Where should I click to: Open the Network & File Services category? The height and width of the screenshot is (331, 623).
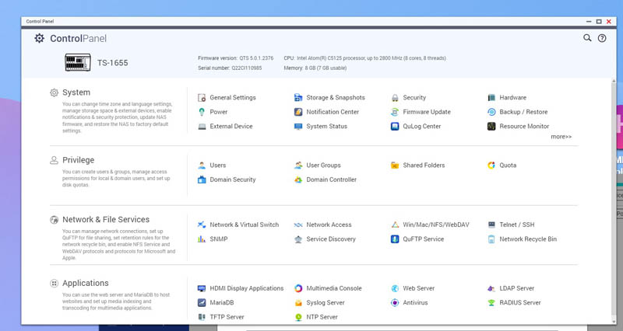pyautogui.click(x=105, y=220)
